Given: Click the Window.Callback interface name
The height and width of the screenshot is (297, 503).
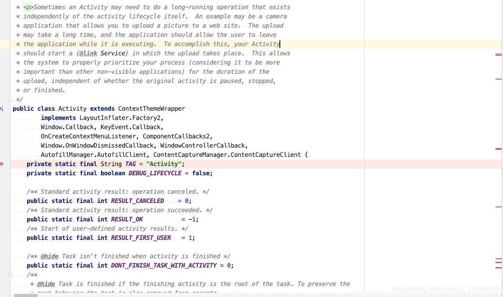Looking at the screenshot, I should (x=67, y=127).
